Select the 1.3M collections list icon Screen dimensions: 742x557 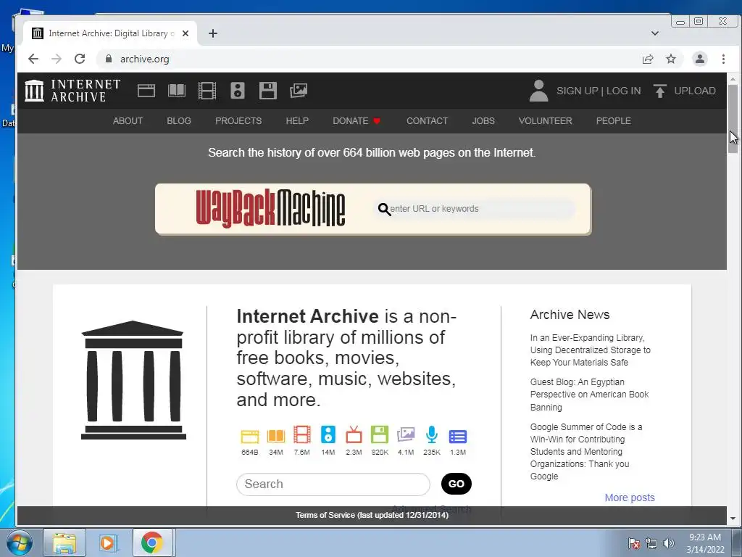[x=458, y=436]
